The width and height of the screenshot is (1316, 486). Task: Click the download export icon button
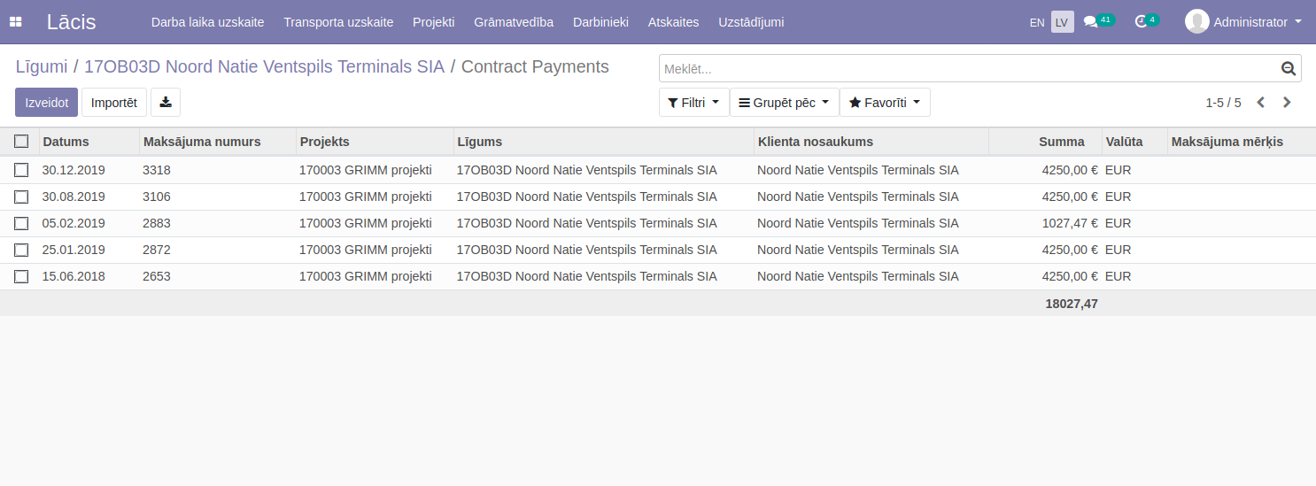[x=166, y=103]
